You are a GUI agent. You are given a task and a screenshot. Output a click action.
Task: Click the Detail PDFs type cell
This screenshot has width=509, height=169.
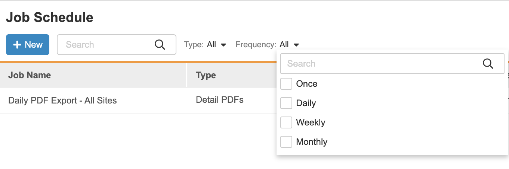[x=220, y=100]
